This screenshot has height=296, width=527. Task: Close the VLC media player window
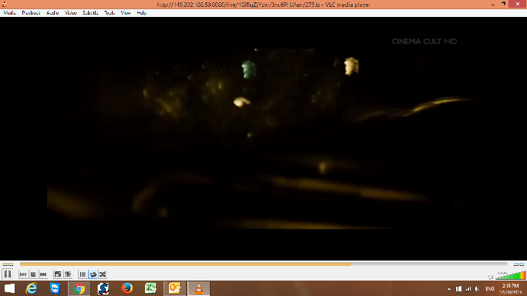tap(518, 4)
